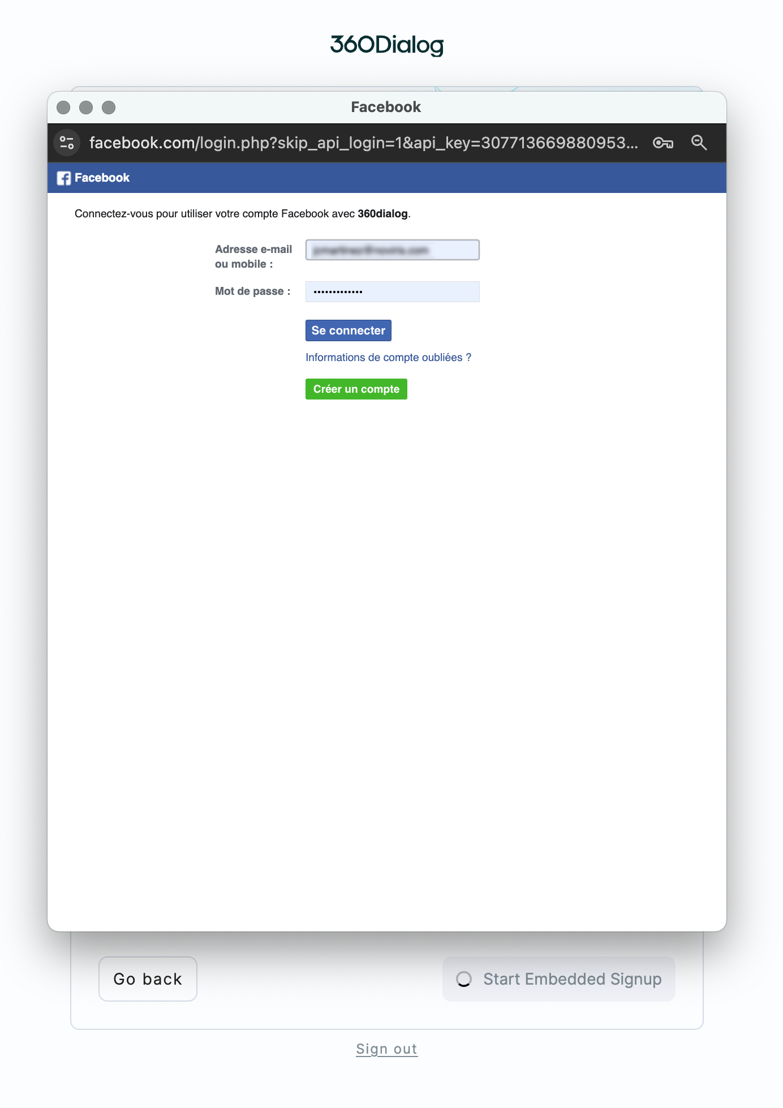Click the zoom magnifier icon in address bar
This screenshot has width=783, height=1108.
699,143
